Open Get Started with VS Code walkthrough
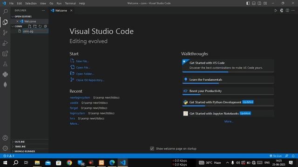The height and width of the screenshot is (167, 298). click(x=228, y=65)
